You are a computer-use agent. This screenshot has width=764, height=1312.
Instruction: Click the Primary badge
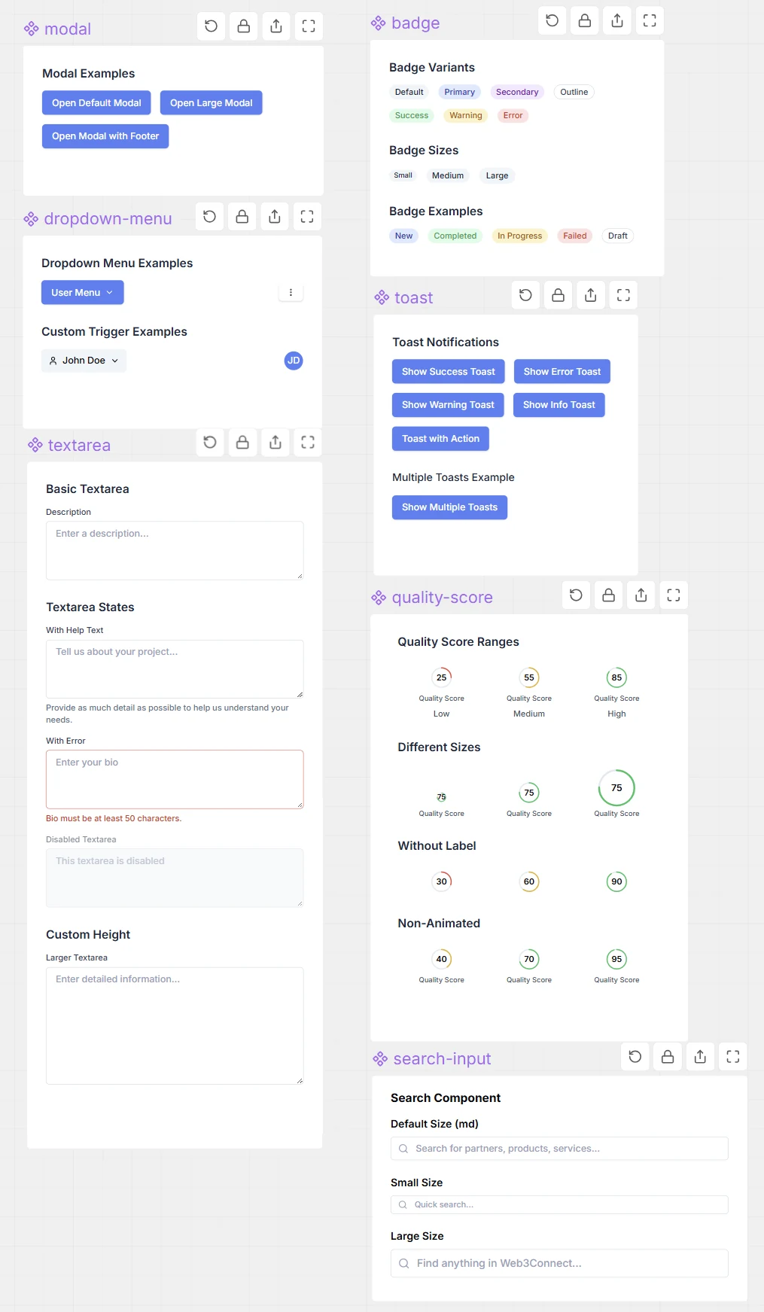coord(459,92)
